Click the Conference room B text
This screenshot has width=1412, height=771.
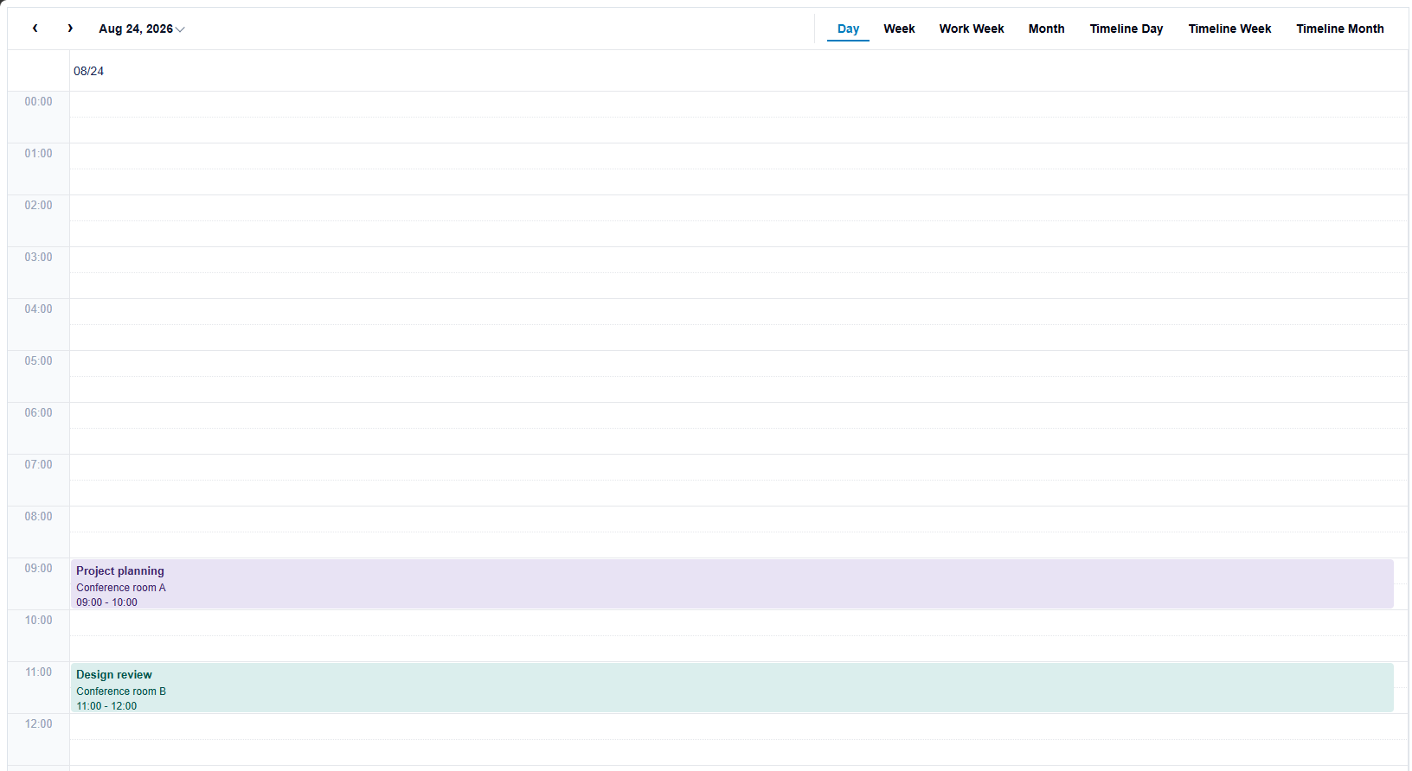(x=121, y=691)
